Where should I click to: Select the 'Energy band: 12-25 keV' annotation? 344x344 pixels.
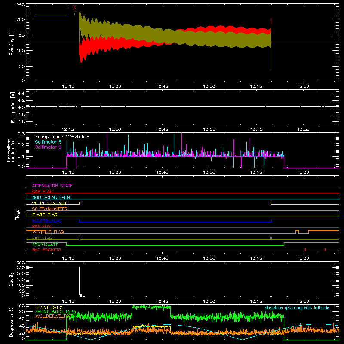click(x=62, y=137)
